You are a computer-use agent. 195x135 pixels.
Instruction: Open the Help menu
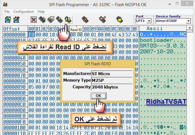coord(41,12)
